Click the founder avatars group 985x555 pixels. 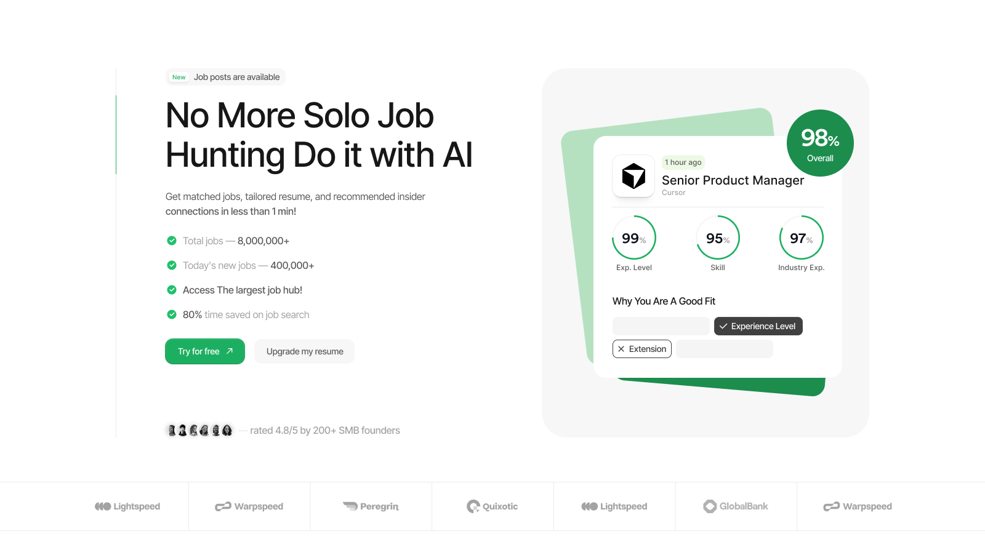point(199,430)
